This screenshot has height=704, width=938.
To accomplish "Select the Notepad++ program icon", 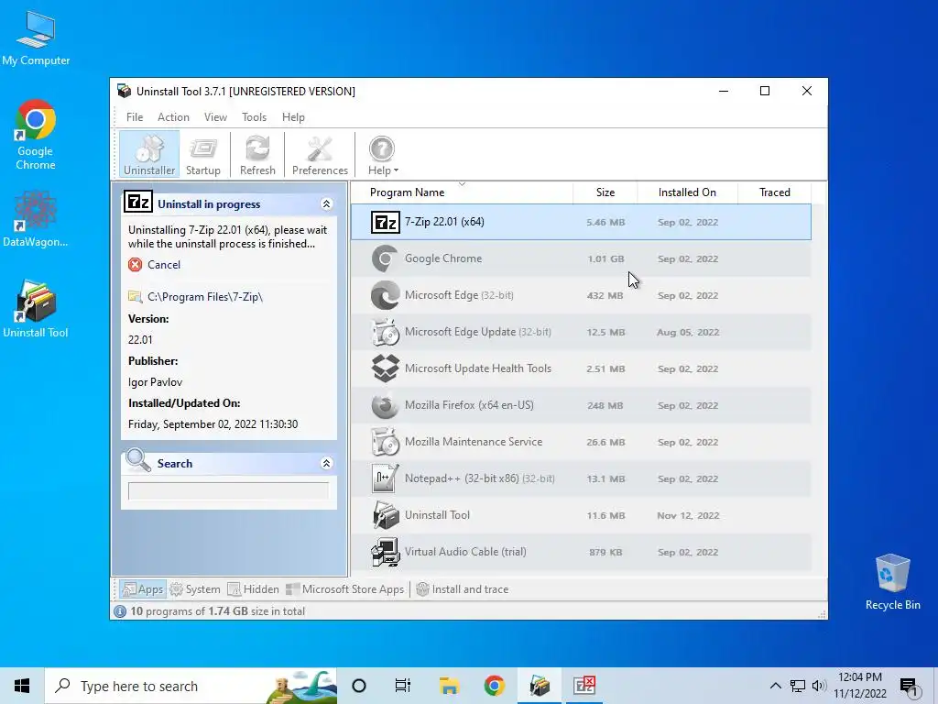I will tap(386, 478).
